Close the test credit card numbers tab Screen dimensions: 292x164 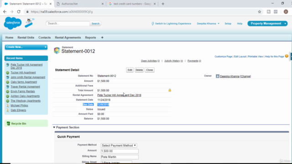(155, 4)
